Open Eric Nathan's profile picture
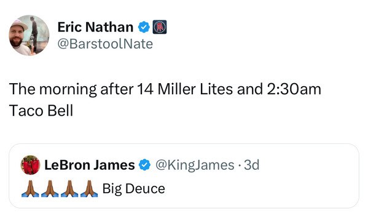368x224 pixels. point(29,35)
